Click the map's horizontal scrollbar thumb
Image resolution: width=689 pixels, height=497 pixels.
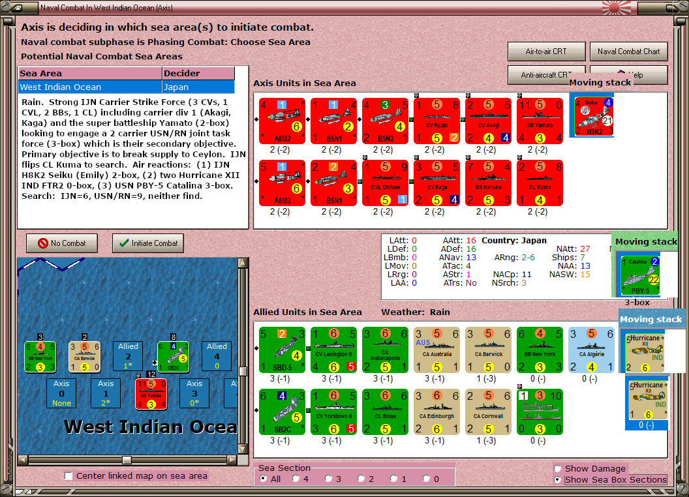pyautogui.click(x=127, y=460)
